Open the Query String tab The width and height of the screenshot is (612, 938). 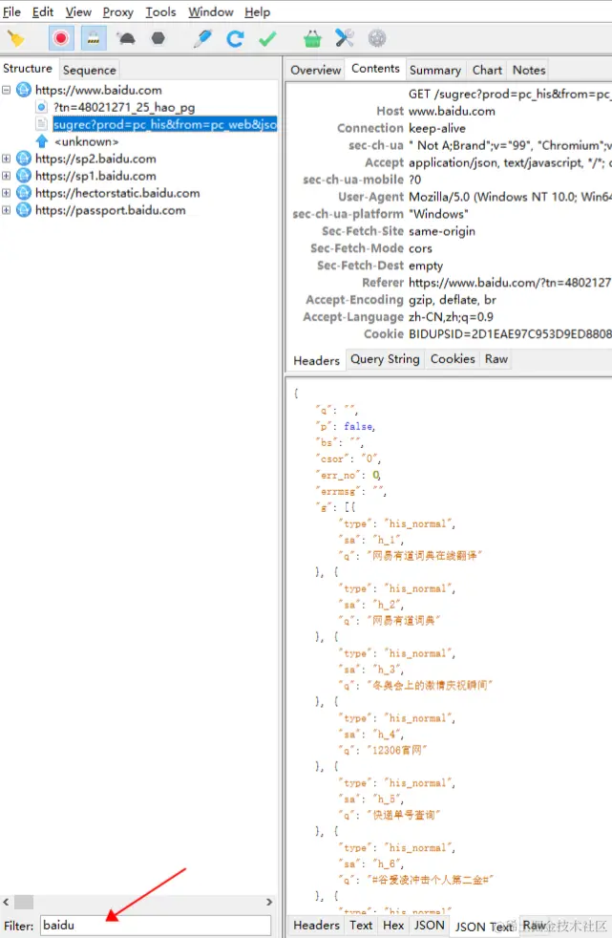[x=385, y=359]
